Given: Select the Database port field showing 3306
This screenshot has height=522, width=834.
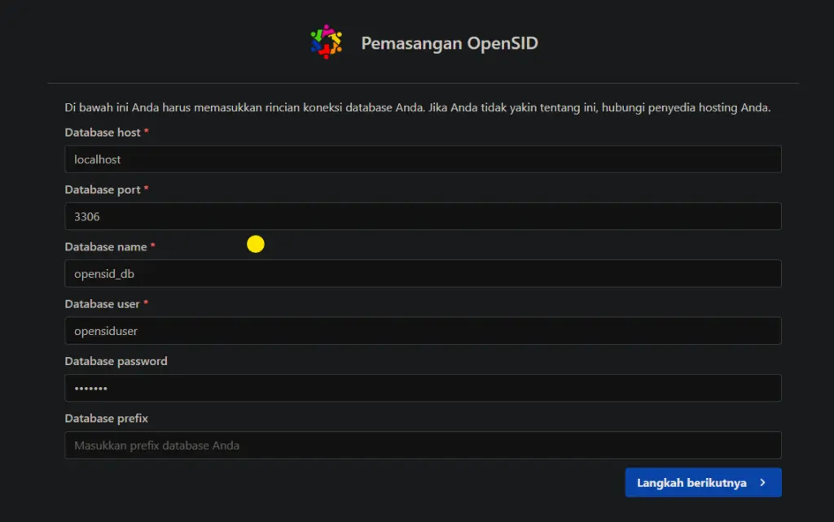Looking at the screenshot, I should [423, 216].
